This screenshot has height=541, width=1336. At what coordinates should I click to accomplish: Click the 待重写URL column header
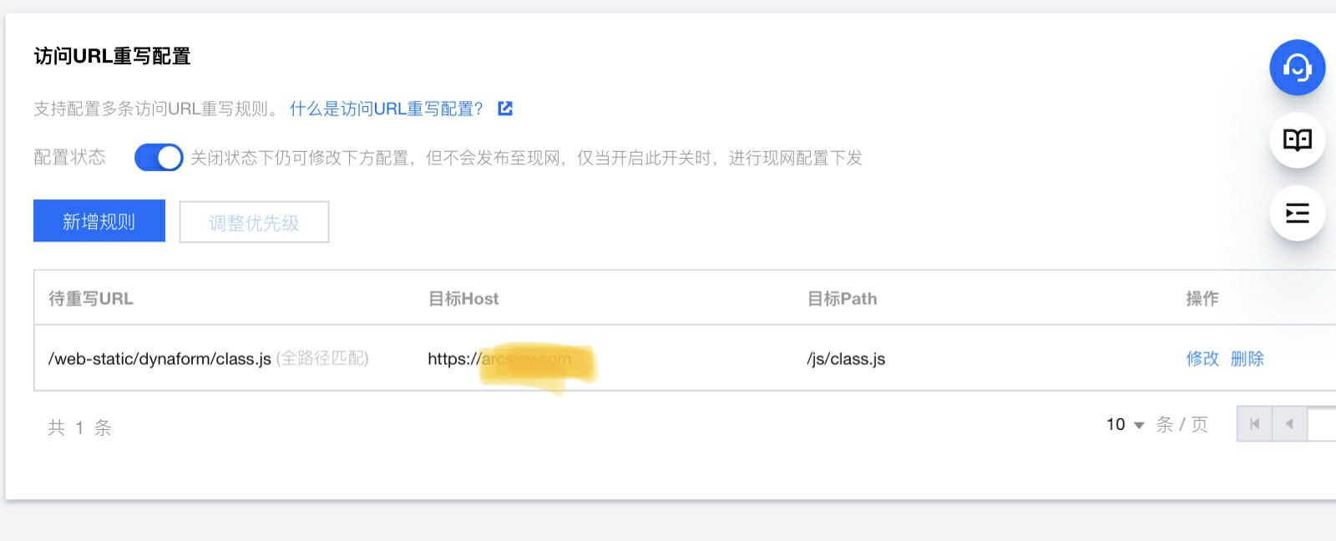click(x=91, y=299)
